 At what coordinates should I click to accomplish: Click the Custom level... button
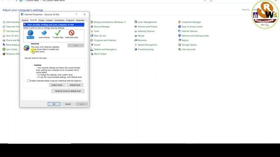(x=57, y=85)
